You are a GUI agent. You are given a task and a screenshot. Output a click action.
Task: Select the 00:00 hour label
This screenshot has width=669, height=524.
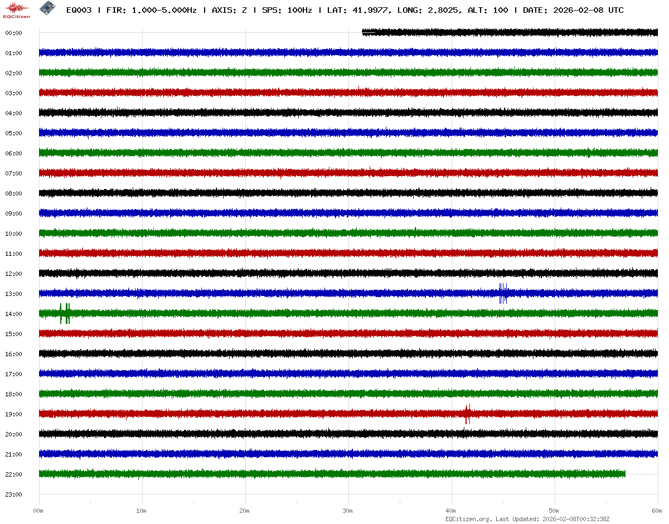coord(13,33)
